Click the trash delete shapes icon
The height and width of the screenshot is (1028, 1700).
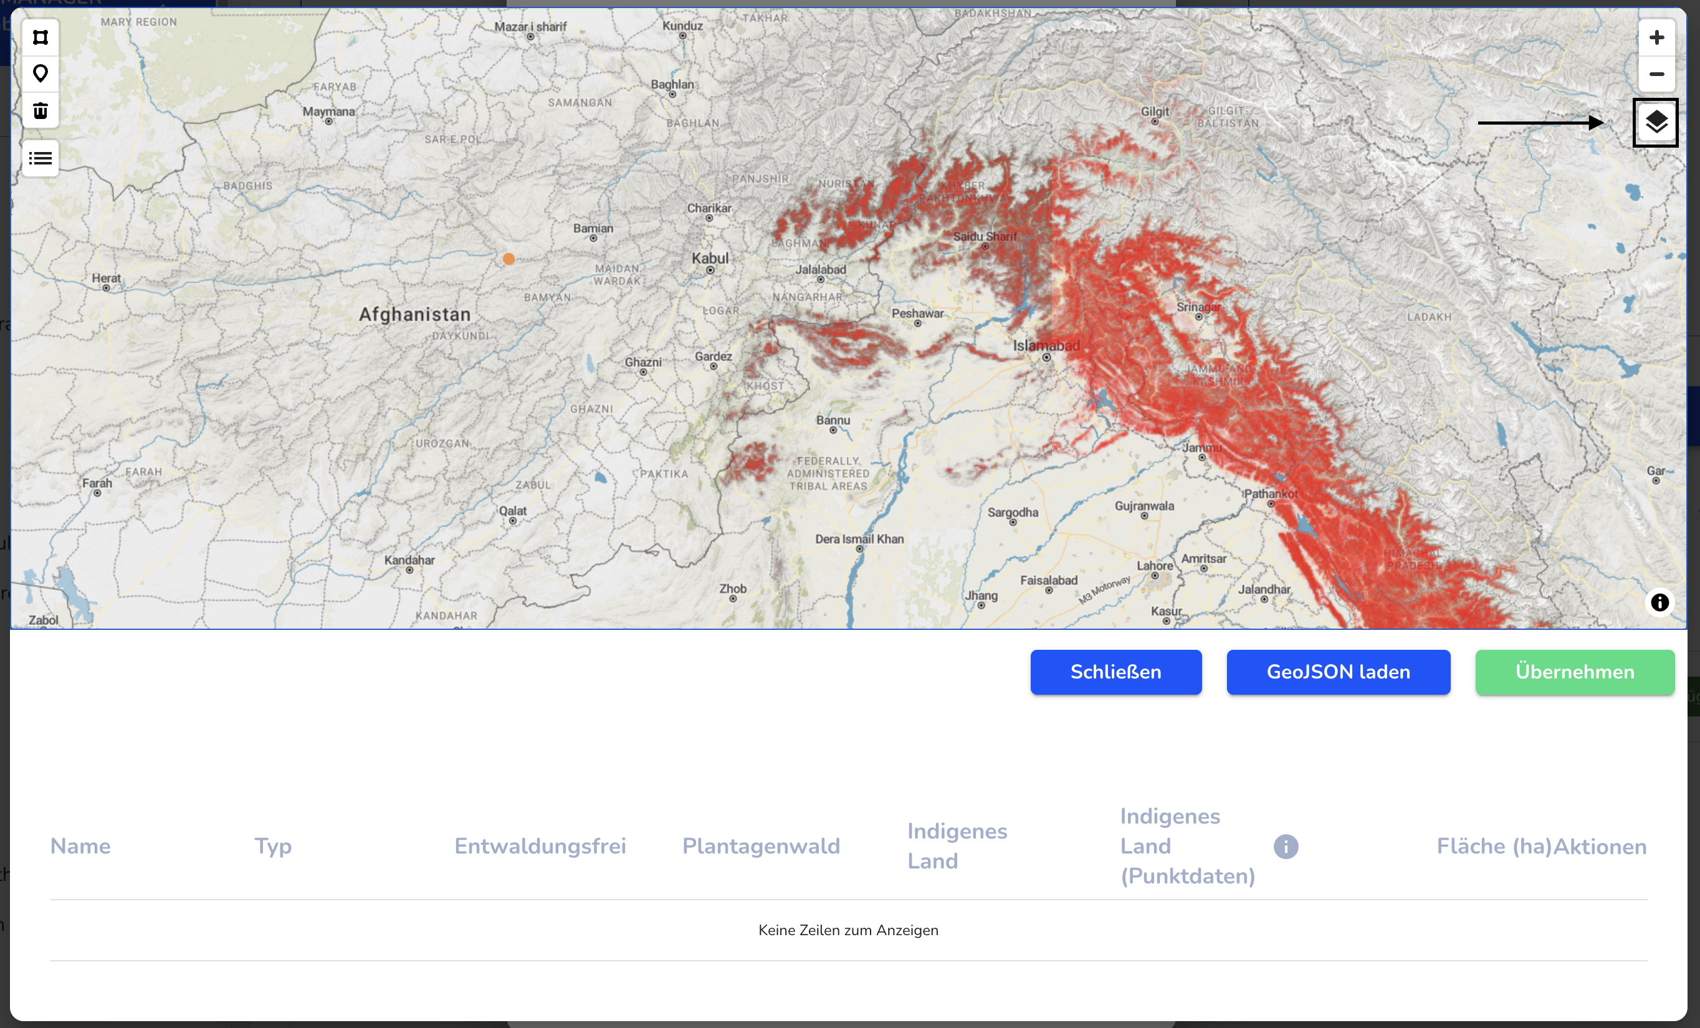click(40, 110)
